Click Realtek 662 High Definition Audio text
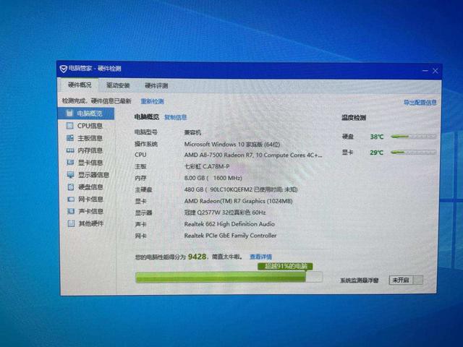 coord(229,224)
